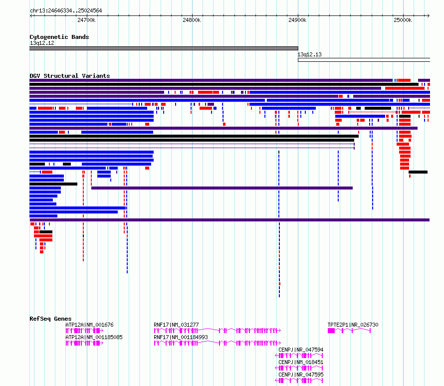Open the ATP12A|NM_001185085 gene label
Image resolution: width=444 pixels, height=386 pixels.
(x=94, y=337)
